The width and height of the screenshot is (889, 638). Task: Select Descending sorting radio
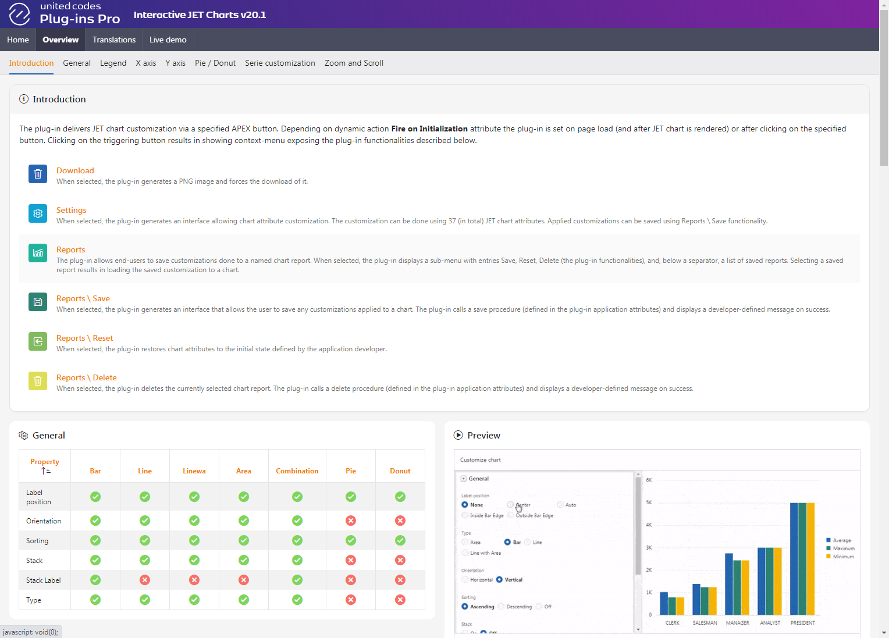(501, 607)
